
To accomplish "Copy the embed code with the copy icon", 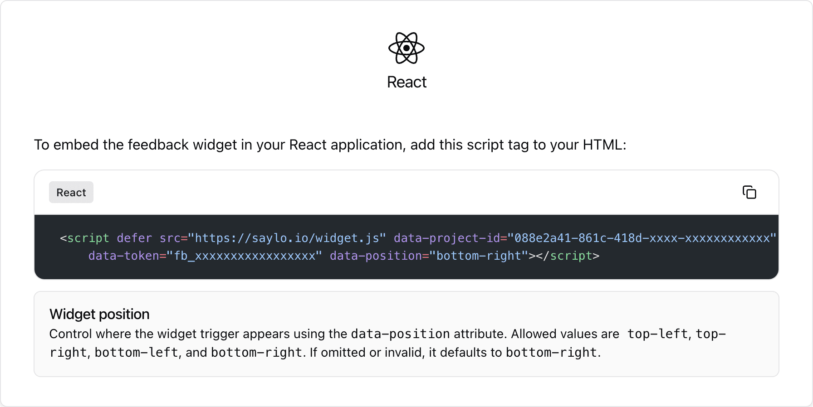I will [x=749, y=192].
